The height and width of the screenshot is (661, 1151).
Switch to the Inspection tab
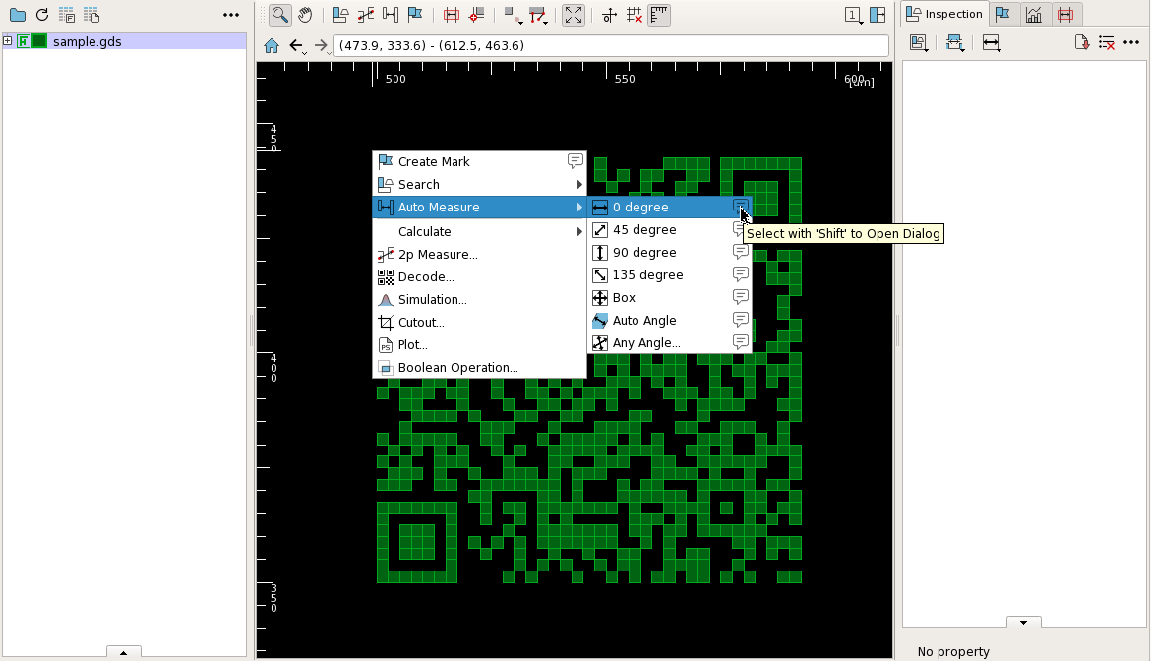coord(945,14)
